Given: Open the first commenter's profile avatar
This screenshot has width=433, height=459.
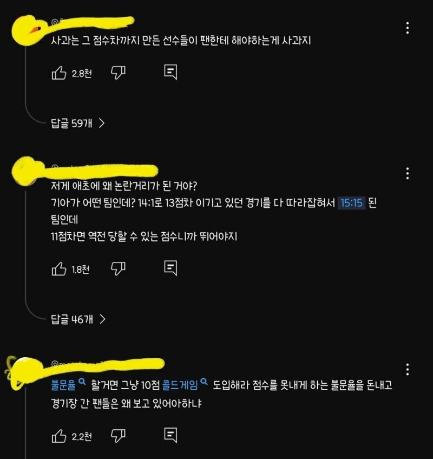Looking at the screenshot, I should 27,30.
